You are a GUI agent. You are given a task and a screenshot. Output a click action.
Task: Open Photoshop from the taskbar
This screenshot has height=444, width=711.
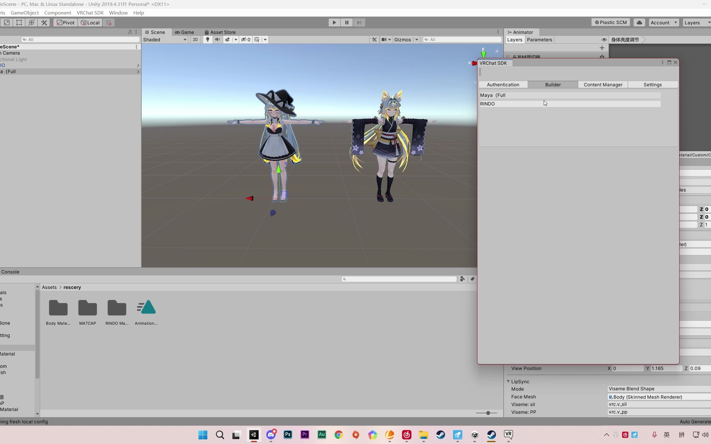pyautogui.click(x=287, y=435)
